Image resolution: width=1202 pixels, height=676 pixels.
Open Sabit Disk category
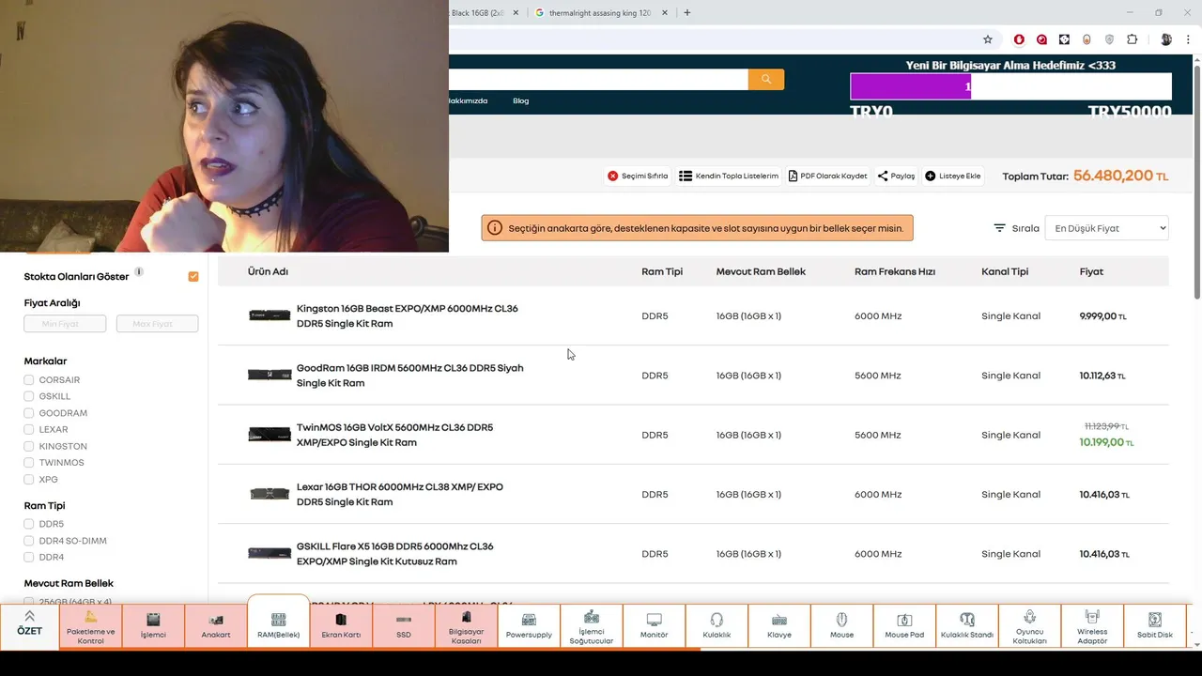(x=1155, y=625)
